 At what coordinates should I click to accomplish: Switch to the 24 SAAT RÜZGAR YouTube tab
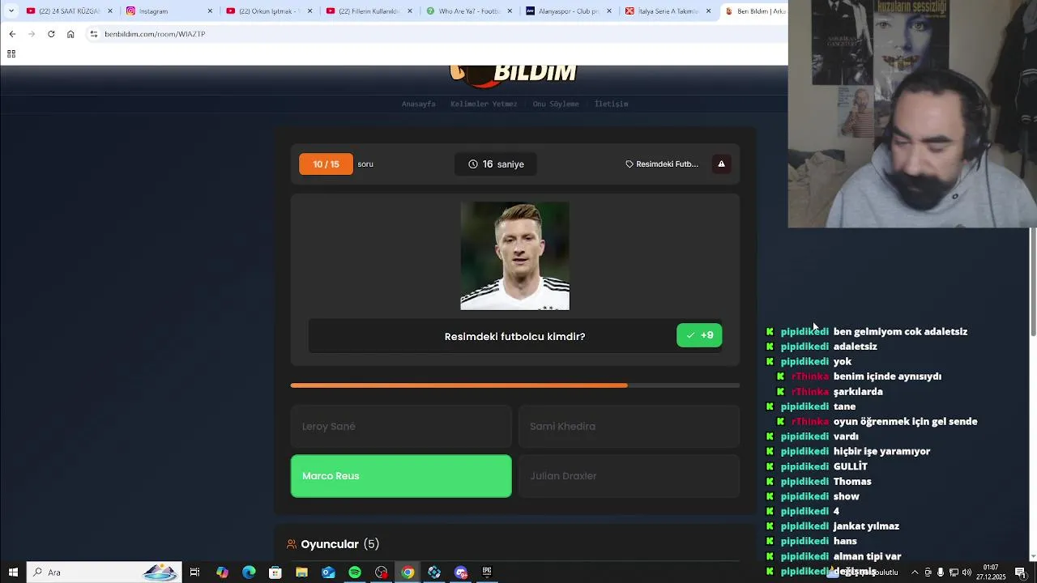point(68,11)
